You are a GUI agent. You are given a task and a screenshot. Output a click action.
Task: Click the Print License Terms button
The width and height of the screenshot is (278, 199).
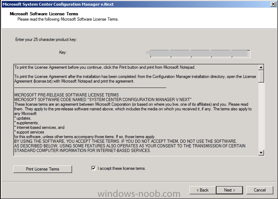pyautogui.click(x=42, y=169)
